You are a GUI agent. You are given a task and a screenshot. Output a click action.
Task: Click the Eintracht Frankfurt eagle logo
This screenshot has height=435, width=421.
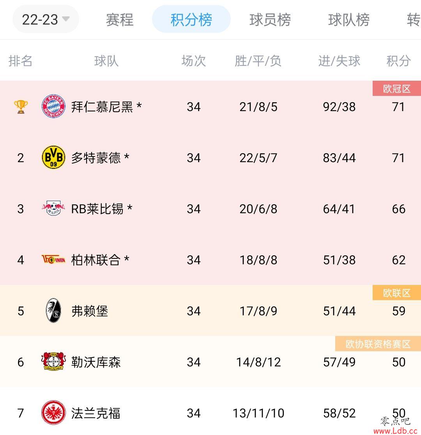pos(53,412)
